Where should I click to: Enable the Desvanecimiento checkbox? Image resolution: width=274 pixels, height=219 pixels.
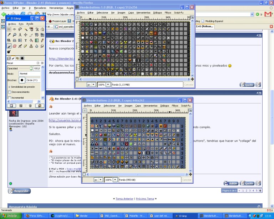(10, 92)
